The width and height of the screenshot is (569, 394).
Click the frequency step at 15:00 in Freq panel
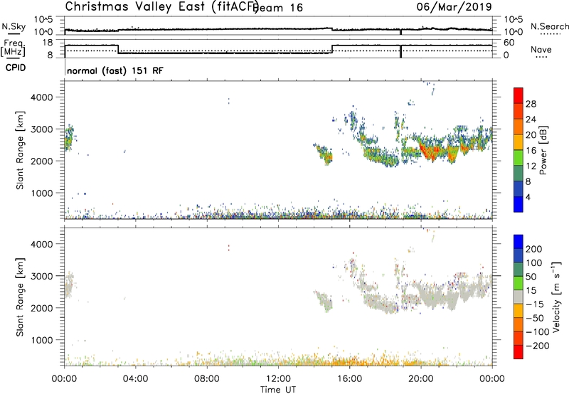(332, 49)
